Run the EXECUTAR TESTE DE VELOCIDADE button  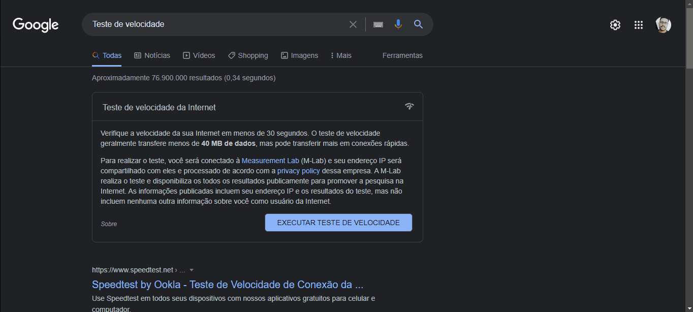(338, 223)
